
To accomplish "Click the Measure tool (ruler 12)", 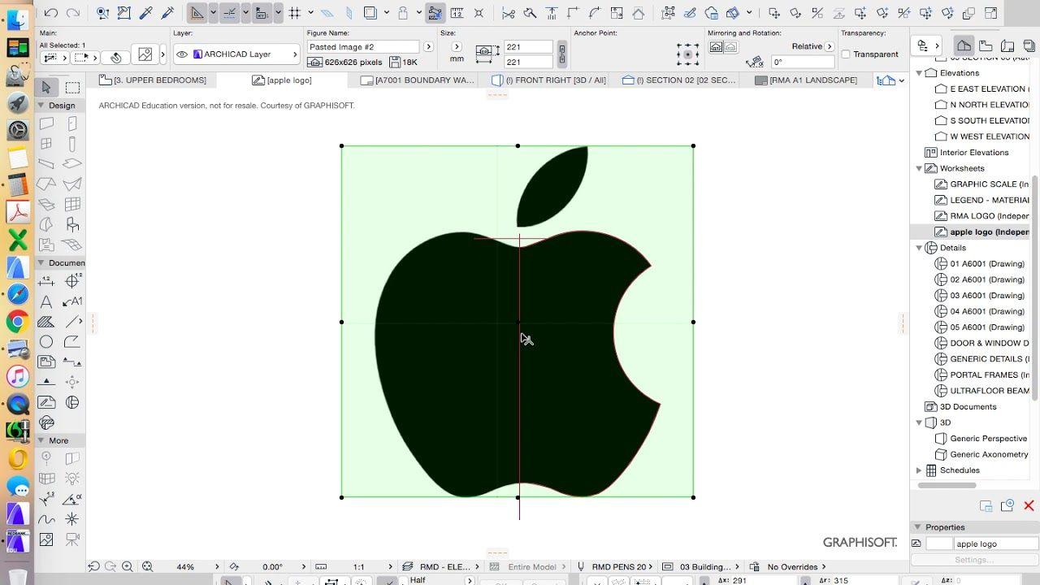I will pyautogui.click(x=457, y=12).
